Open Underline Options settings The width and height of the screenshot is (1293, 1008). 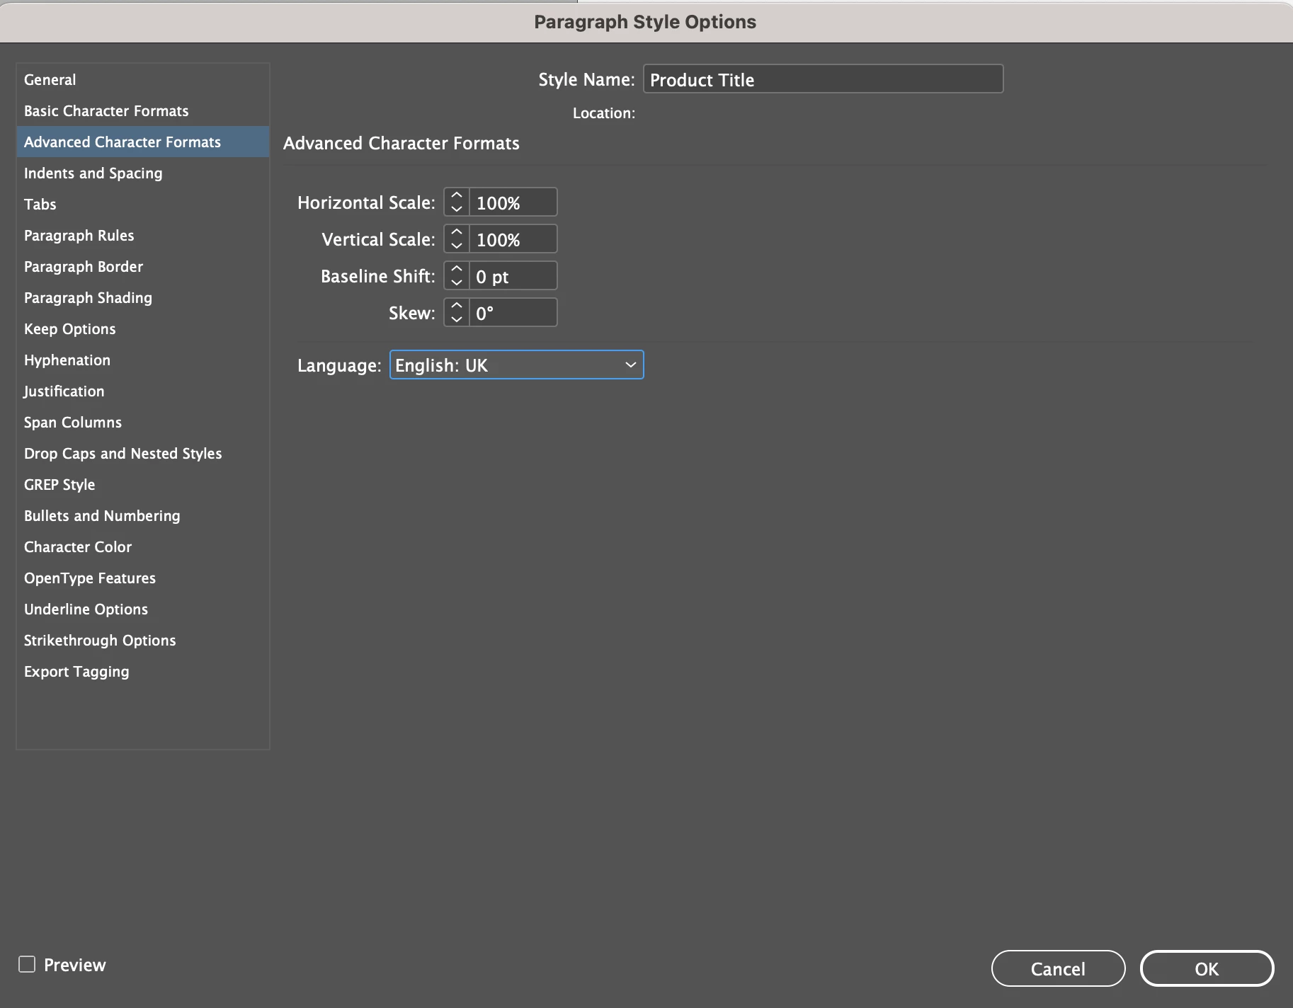coord(142,609)
